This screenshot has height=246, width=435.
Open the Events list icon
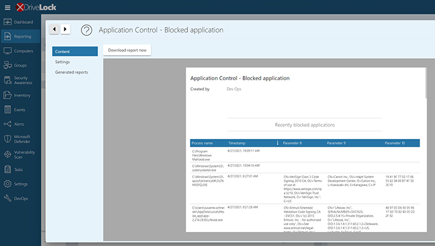[7, 110]
